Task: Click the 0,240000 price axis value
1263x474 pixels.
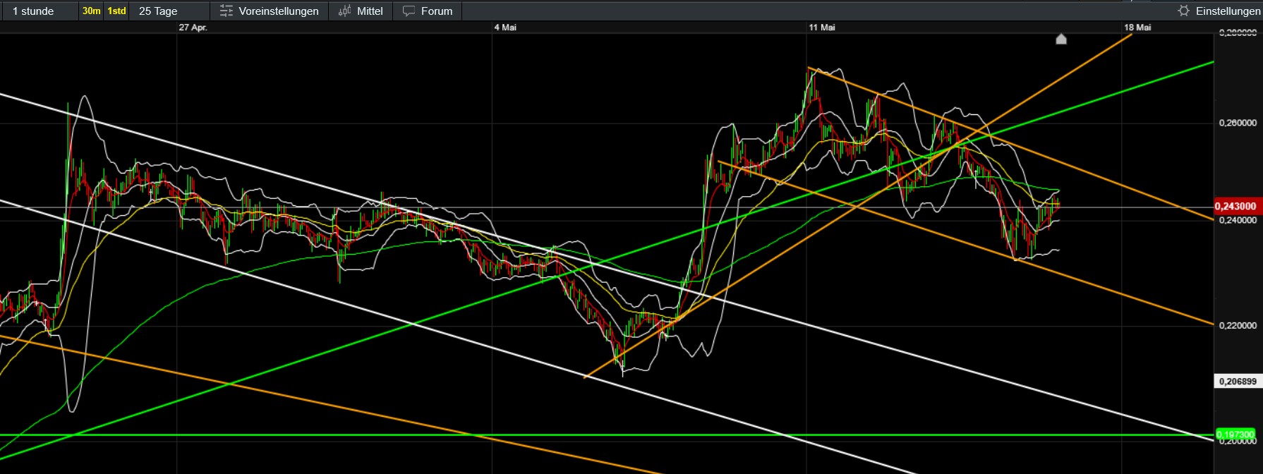Action: (x=1238, y=220)
